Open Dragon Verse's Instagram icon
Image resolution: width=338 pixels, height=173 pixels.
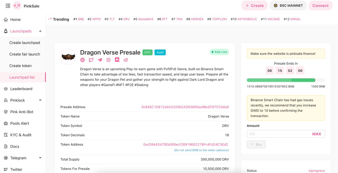108,60
